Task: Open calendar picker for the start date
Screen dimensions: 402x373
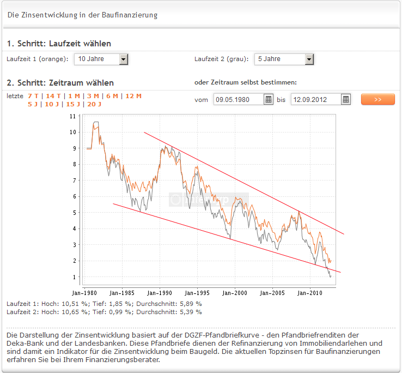Action: point(269,99)
